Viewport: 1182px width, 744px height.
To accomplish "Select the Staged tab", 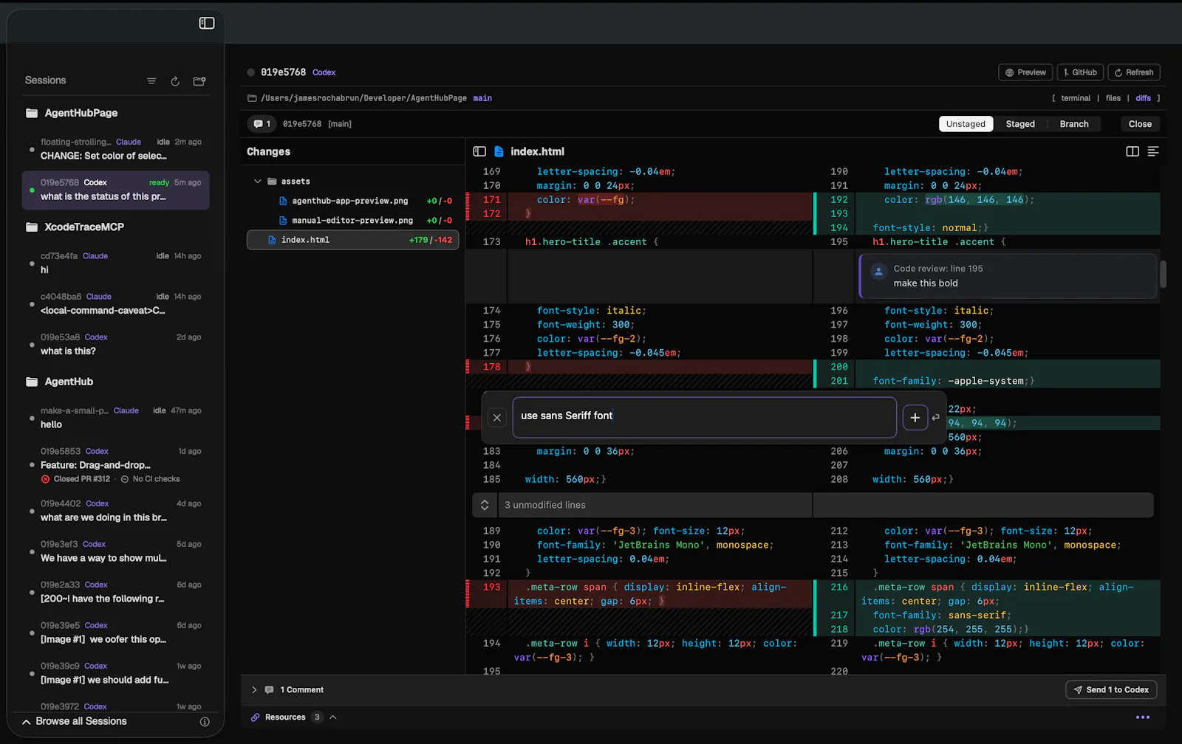I will coord(1020,124).
